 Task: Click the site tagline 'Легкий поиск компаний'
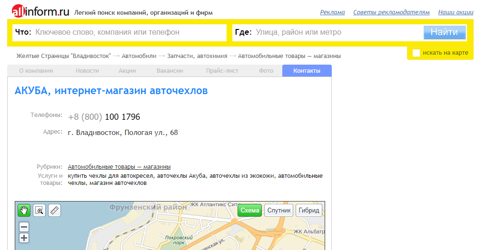pyautogui.click(x=110, y=13)
